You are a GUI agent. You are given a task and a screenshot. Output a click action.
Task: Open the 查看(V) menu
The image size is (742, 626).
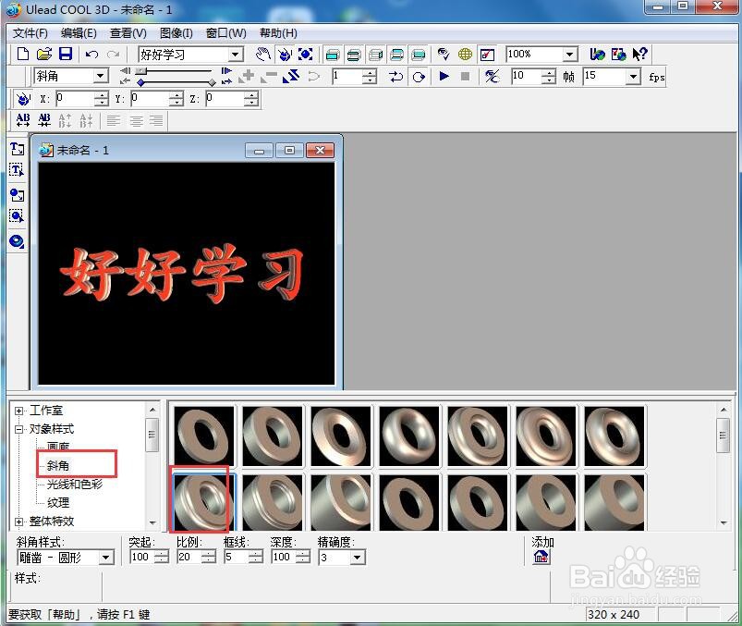pyautogui.click(x=128, y=33)
